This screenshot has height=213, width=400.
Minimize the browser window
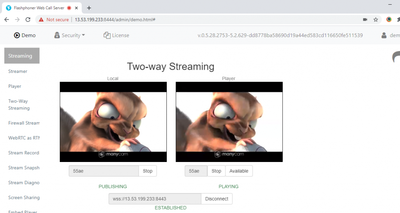(390, 4)
